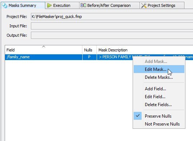Click the green Execution play icon
Image resolution: width=193 pixels, height=141 pixels.
(x=49, y=5)
